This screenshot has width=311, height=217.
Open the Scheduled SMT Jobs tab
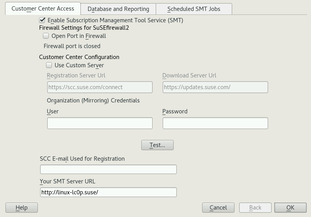[x=194, y=9]
